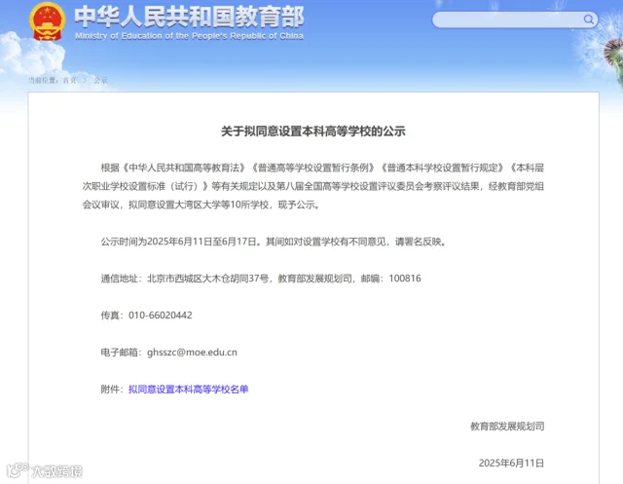Click the 通信地址 address line
Image resolution: width=623 pixels, height=484 pixels.
261,279
